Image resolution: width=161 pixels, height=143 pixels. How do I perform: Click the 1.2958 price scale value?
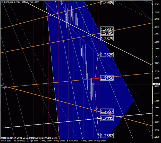(156, 12)
